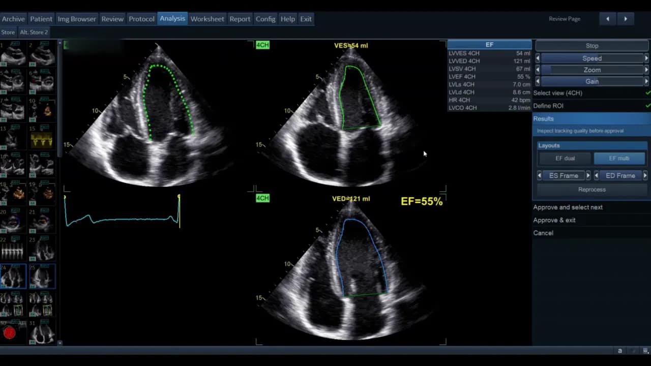Click the Define ROI step
651x366 pixels.
548,106
